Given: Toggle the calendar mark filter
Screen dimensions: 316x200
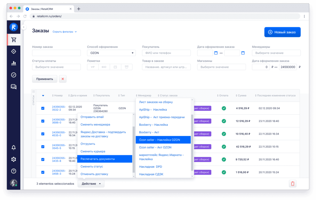Looking at the screenshot, I should [115, 67].
